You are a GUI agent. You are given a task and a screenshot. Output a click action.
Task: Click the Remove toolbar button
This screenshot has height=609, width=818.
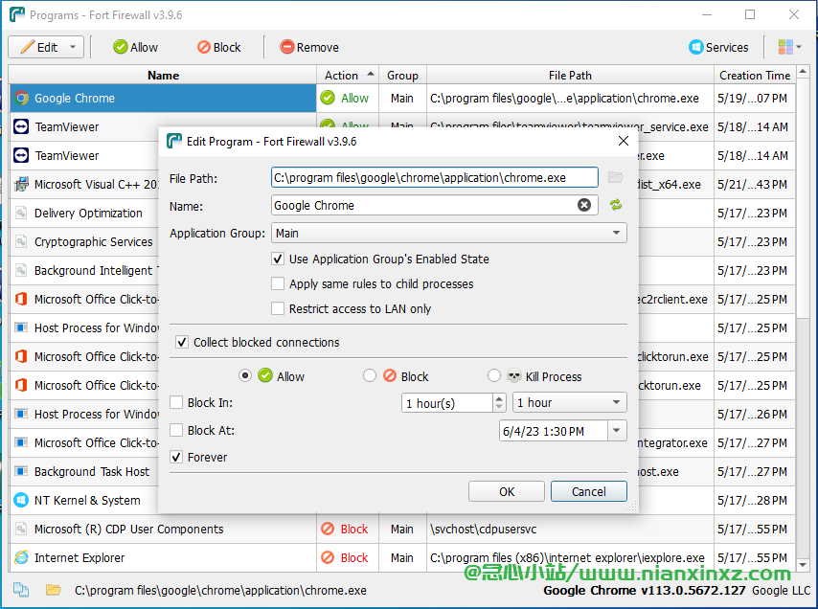click(x=309, y=48)
